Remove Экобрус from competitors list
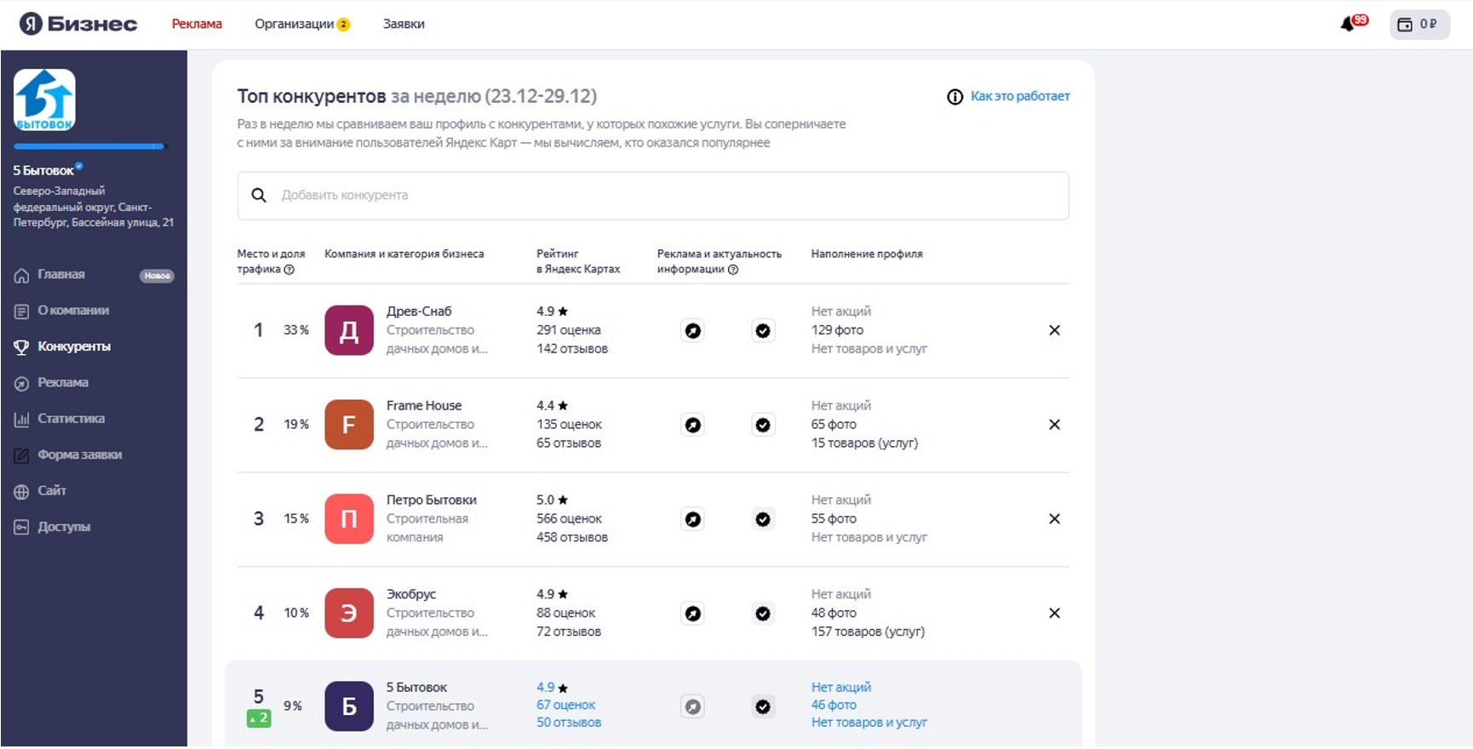This screenshot has height=749, width=1473. [x=1054, y=613]
